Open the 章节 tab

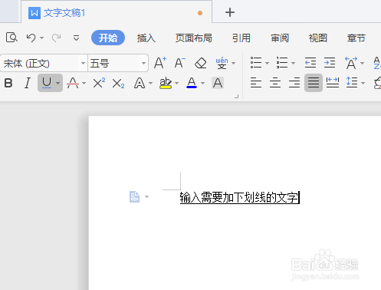pyautogui.click(x=356, y=38)
